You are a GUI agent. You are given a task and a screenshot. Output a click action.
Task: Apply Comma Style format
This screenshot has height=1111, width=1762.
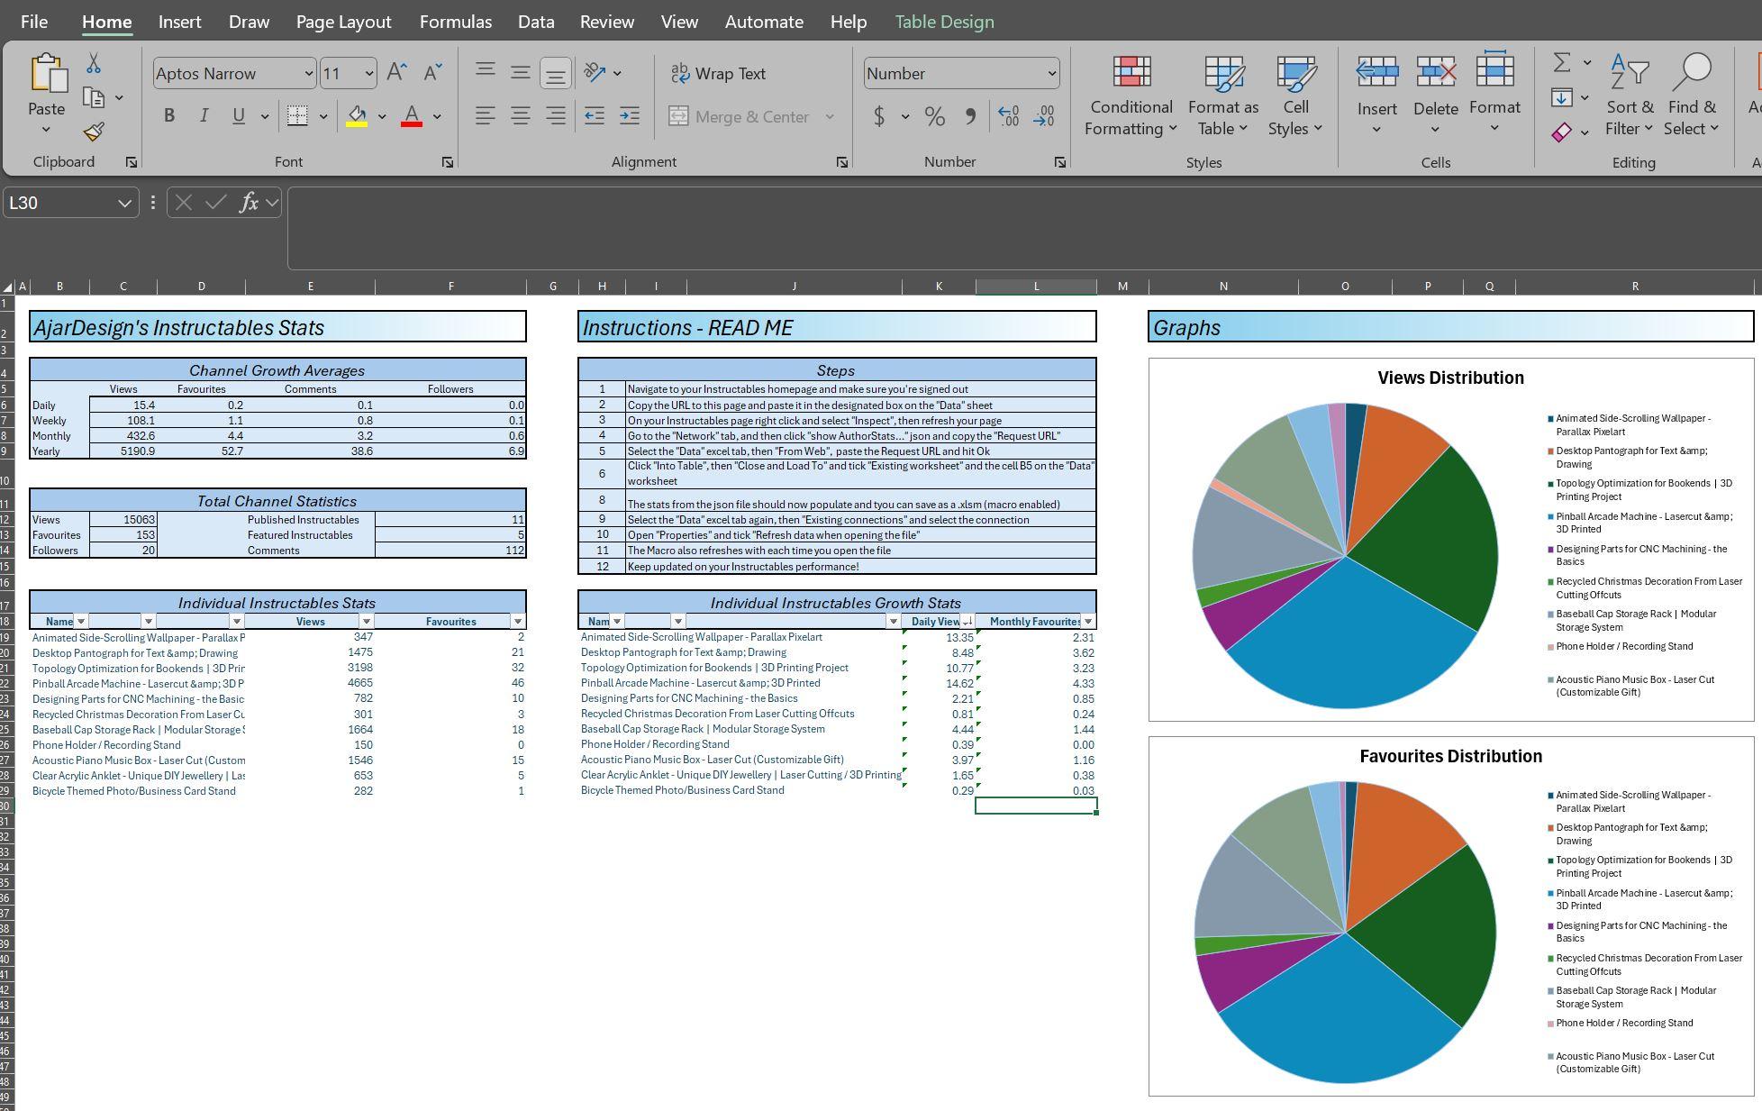pos(970,116)
